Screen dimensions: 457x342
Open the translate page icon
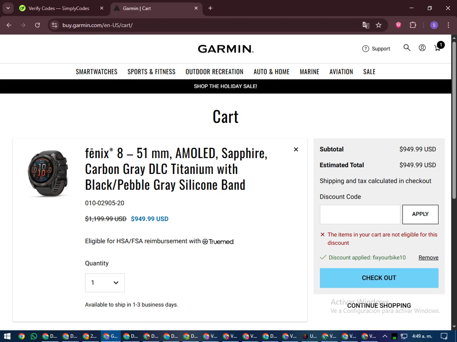[366, 25]
